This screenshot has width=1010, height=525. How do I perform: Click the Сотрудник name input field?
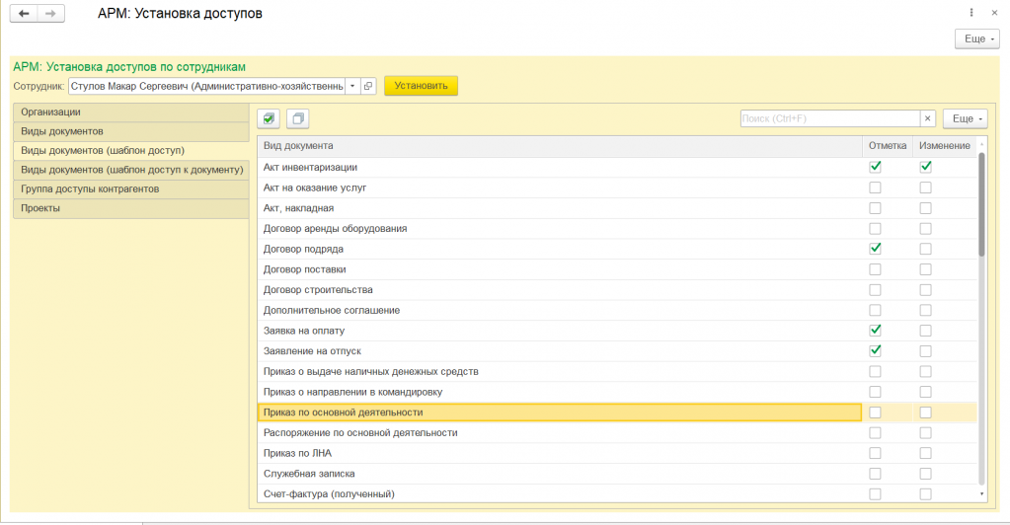pos(206,86)
